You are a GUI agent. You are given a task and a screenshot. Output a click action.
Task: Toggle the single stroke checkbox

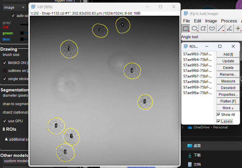(x=5, y=79)
